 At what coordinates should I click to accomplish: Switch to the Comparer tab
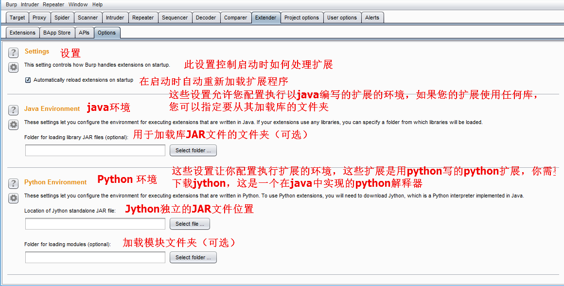point(236,18)
